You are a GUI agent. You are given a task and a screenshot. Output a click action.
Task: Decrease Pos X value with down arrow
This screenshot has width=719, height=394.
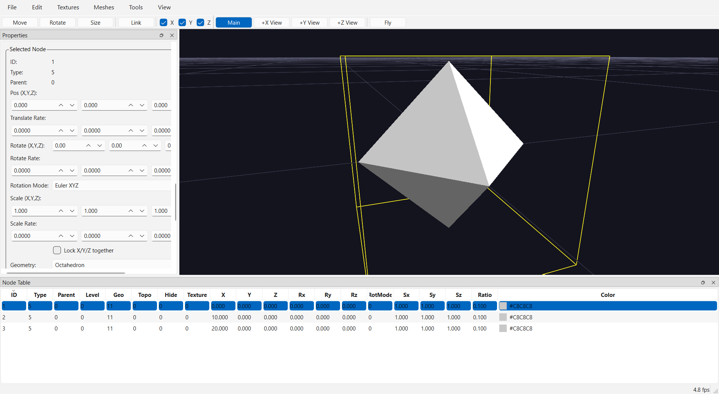[72, 105]
